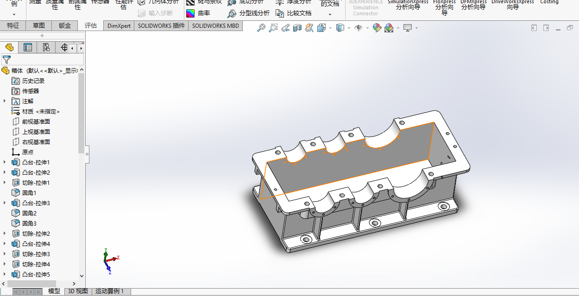Screen dimensions: 579x296
Task: Open the PropertyManager tab icon
Action: (28, 47)
